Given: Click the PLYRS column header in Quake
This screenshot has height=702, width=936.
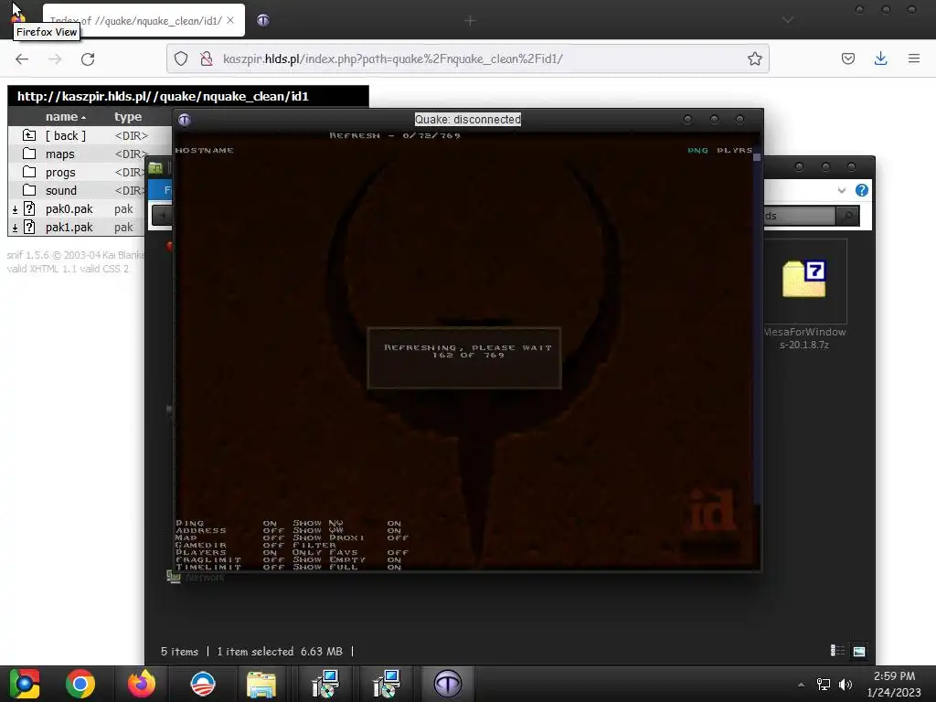Looking at the screenshot, I should pos(734,151).
